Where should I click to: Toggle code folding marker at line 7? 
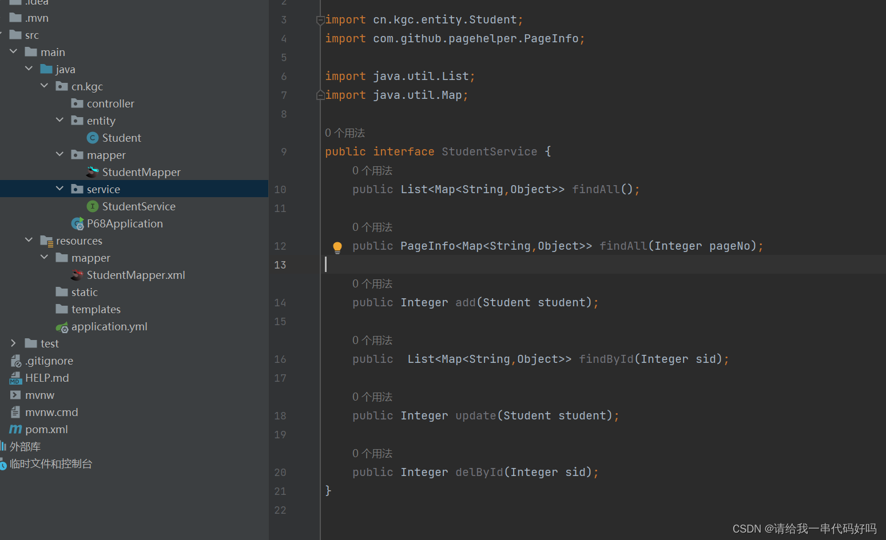[x=320, y=95]
